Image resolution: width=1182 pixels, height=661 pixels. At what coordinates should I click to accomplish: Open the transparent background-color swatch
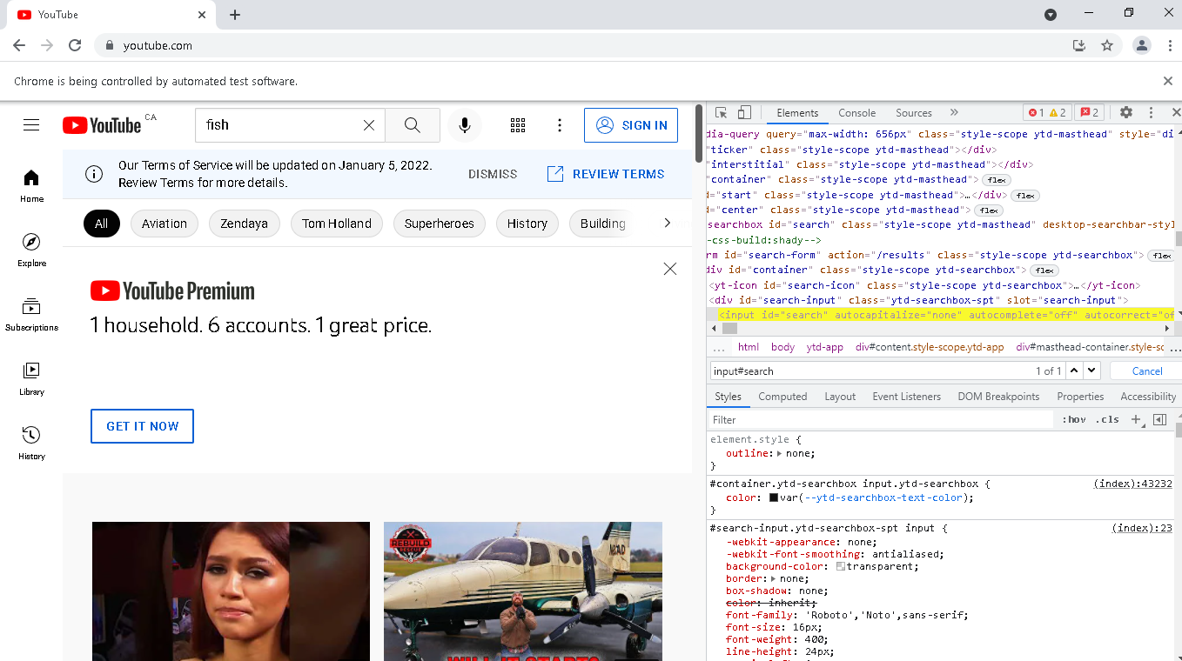click(x=841, y=566)
